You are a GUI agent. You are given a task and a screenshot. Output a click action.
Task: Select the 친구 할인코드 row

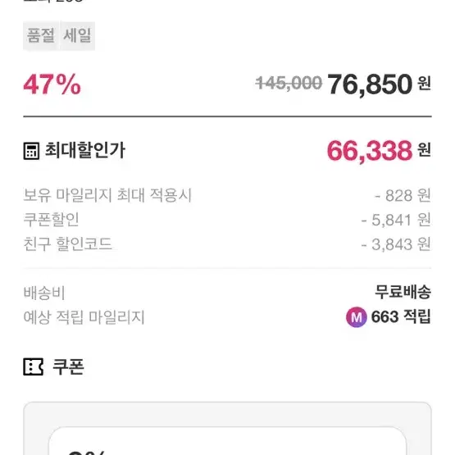227,244
